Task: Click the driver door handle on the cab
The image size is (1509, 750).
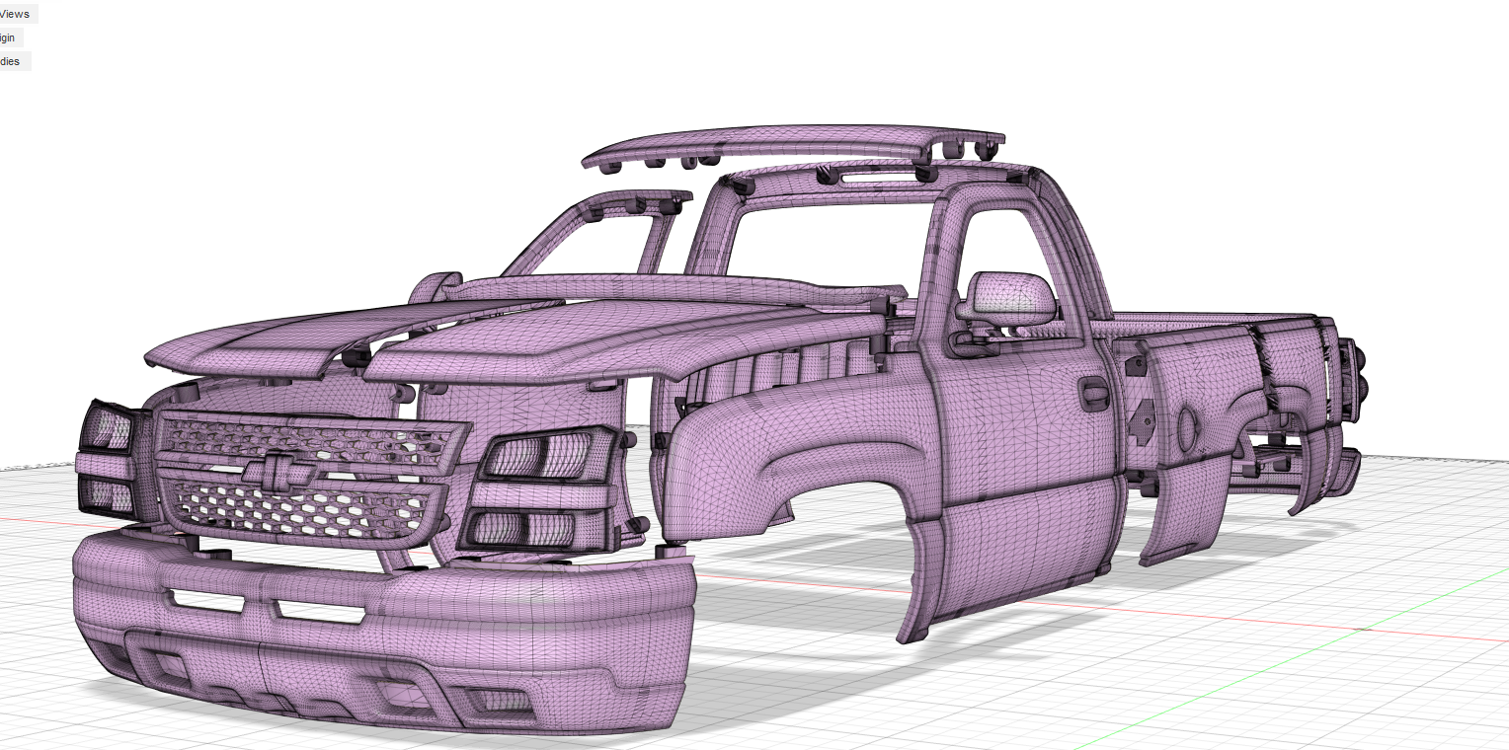Action: 1094,395
